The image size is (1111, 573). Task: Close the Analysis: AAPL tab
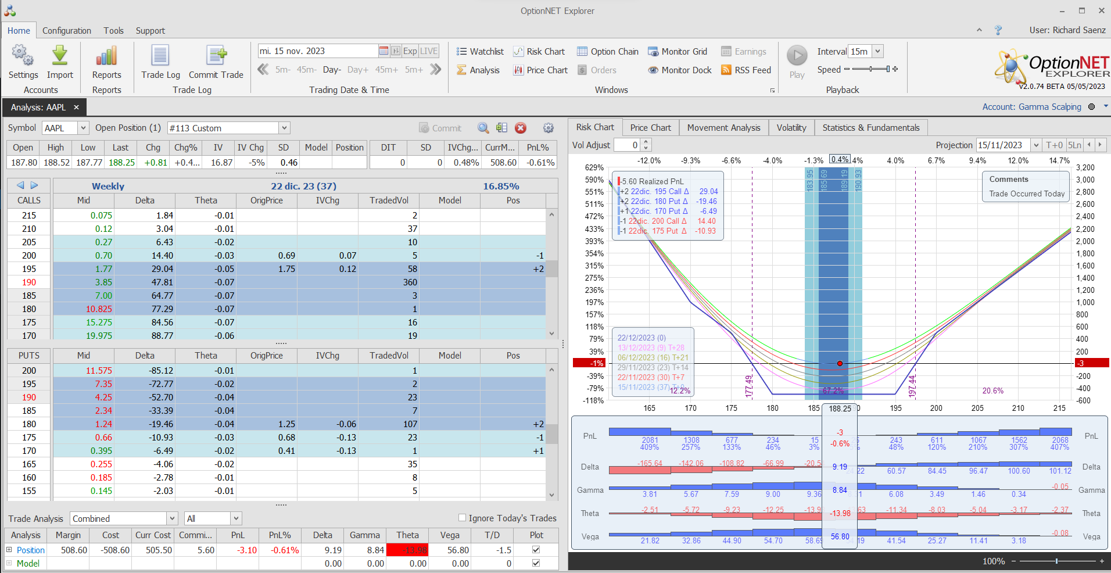coord(76,108)
